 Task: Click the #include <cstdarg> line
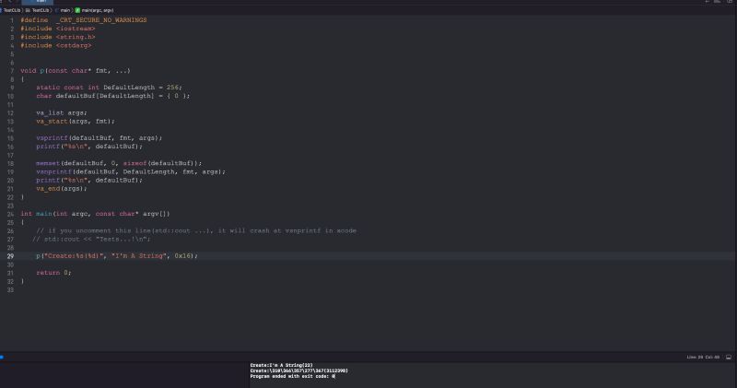[55, 45]
